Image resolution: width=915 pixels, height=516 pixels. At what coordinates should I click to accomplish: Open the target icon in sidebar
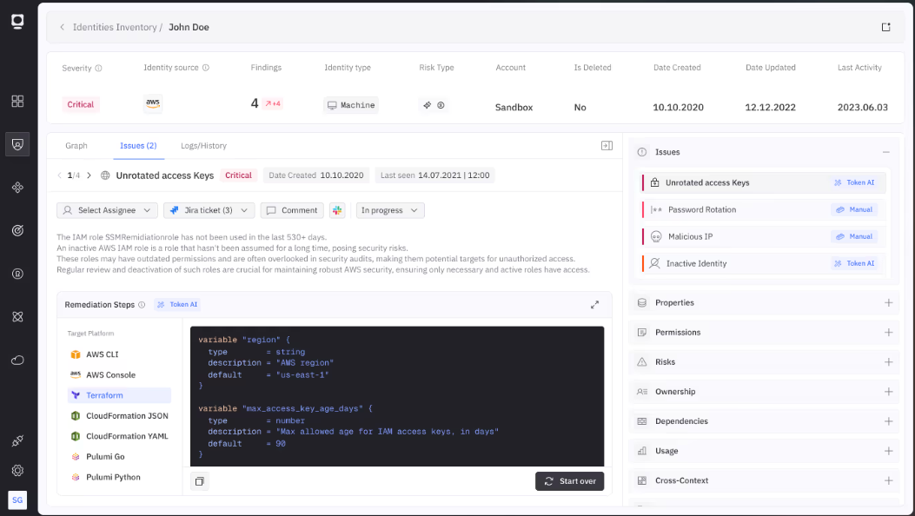pyautogui.click(x=17, y=230)
